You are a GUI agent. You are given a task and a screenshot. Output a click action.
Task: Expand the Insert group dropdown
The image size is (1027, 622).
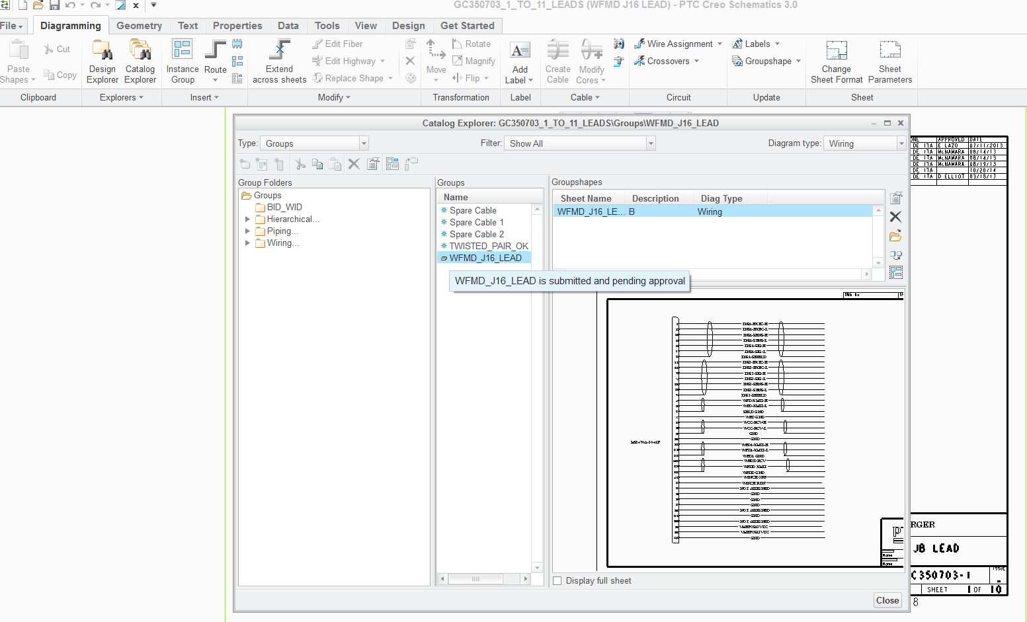(204, 98)
